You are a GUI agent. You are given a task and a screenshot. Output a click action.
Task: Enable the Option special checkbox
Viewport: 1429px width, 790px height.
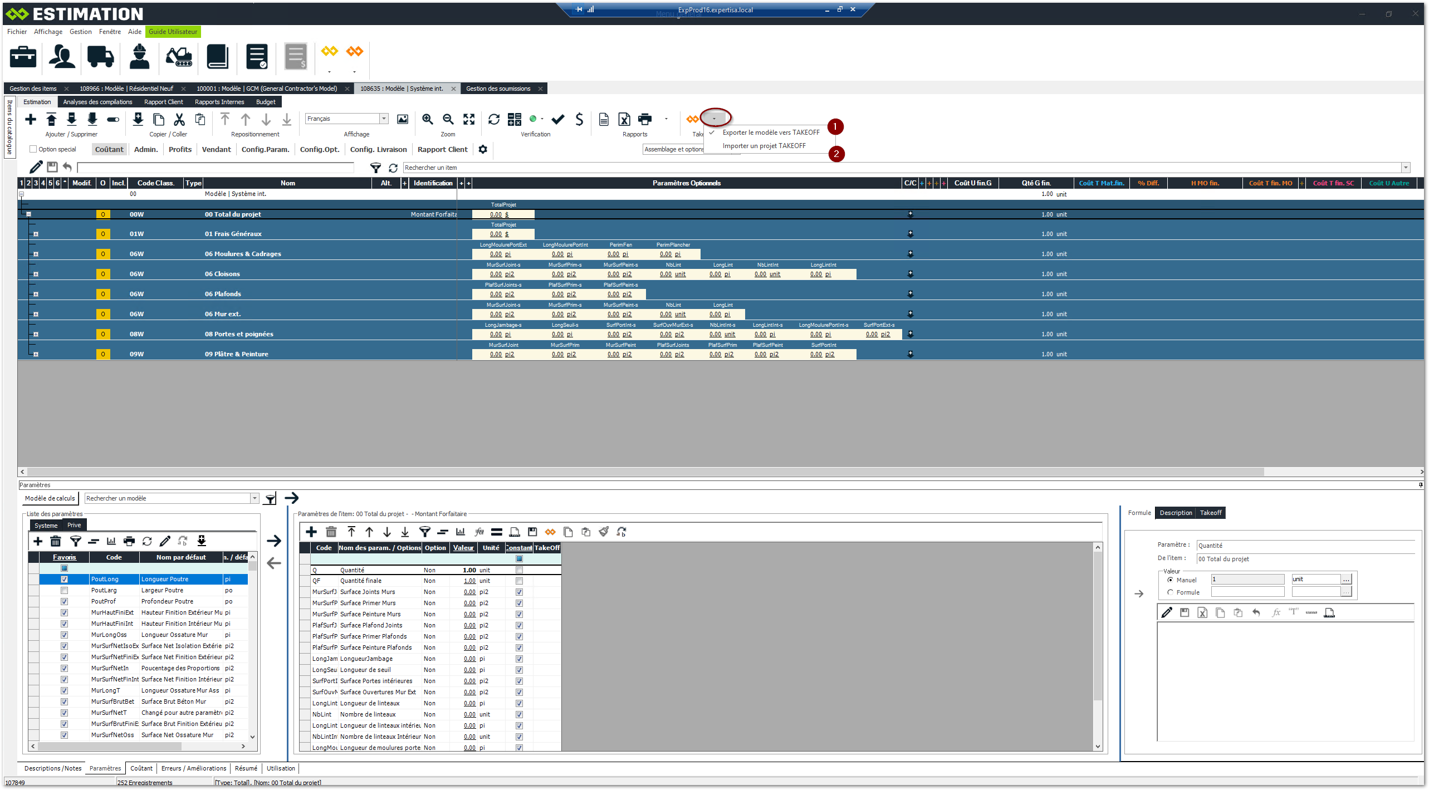tap(33, 149)
